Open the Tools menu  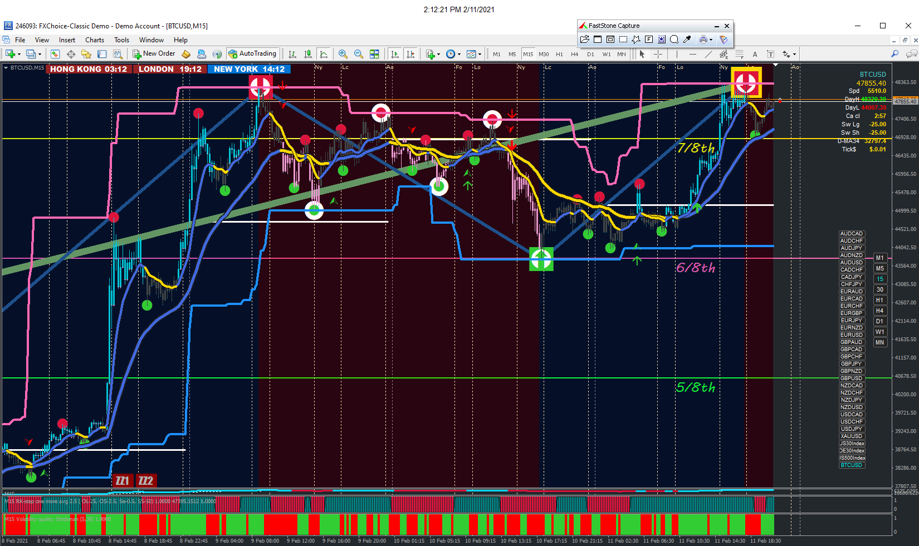pos(121,40)
